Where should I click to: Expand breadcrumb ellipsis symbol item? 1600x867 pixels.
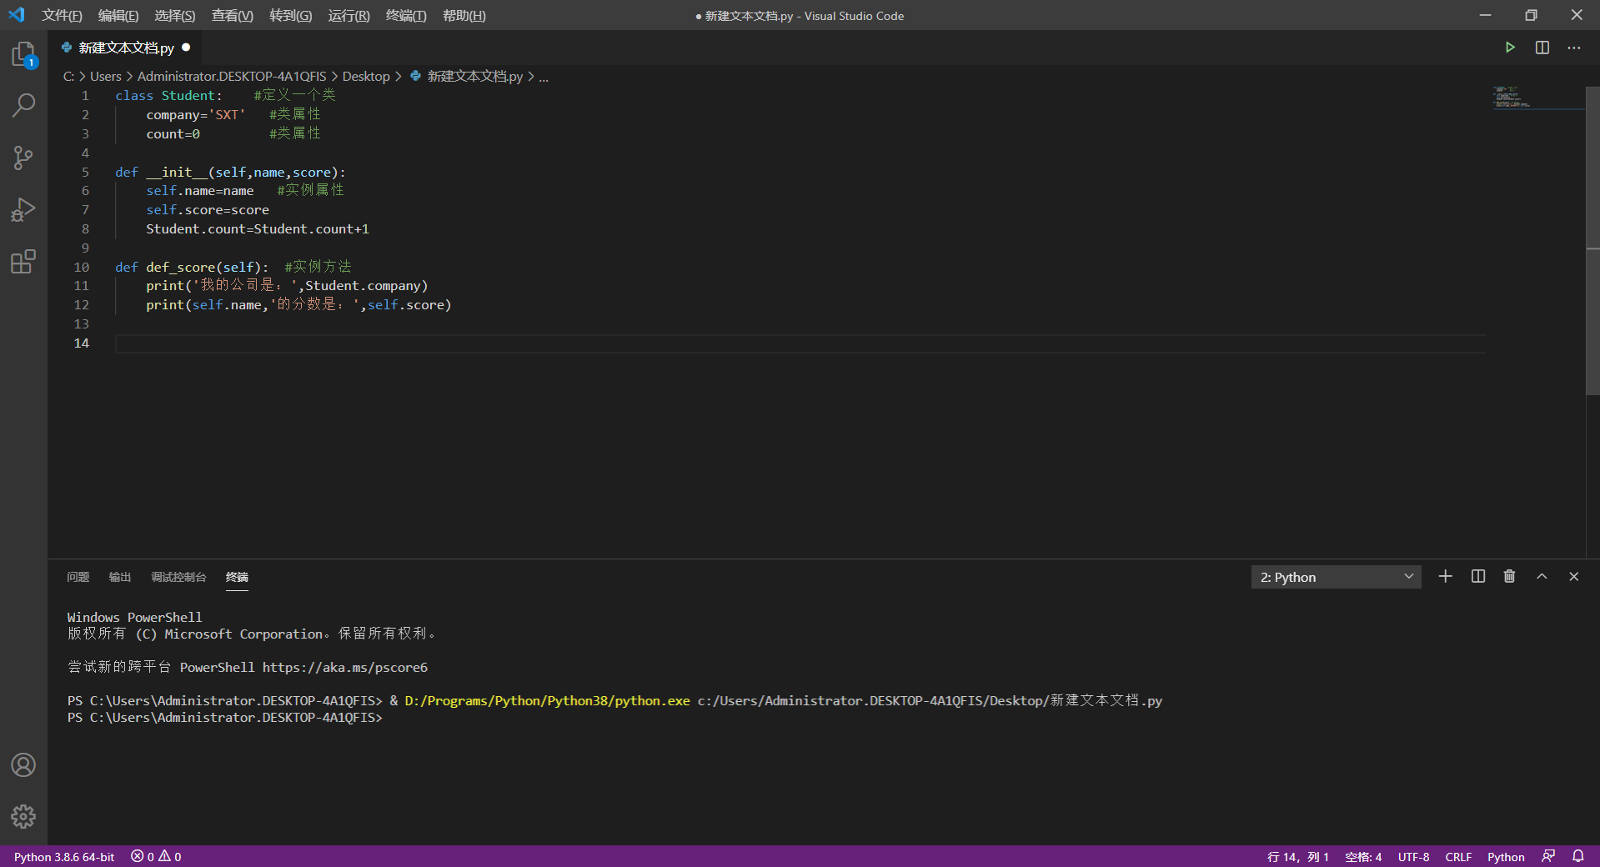tap(544, 76)
